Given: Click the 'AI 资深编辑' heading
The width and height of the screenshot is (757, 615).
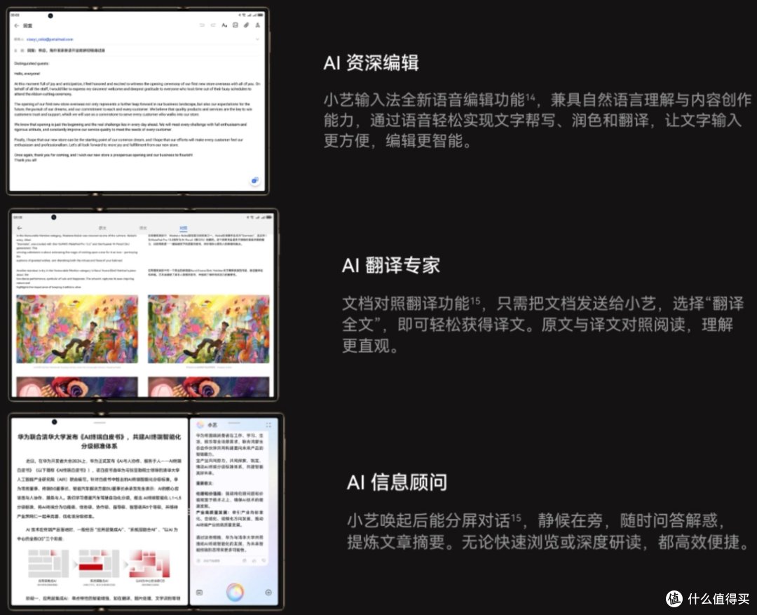Looking at the screenshot, I should click(371, 63).
